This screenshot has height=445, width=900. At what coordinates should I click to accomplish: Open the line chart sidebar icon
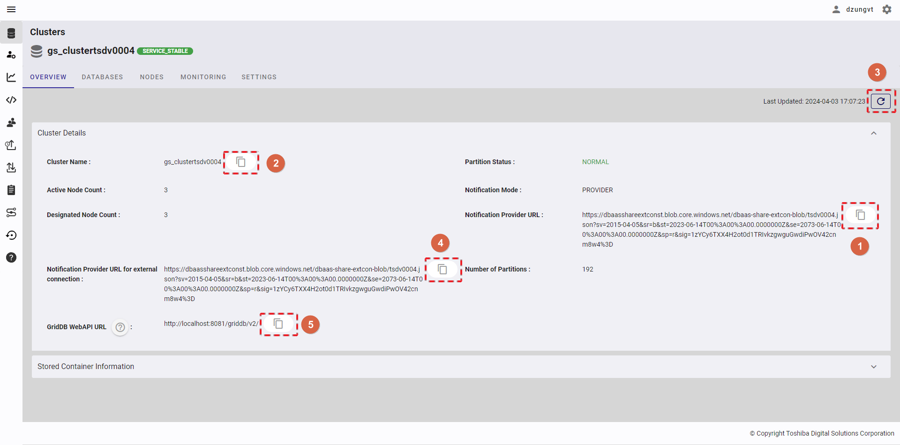[11, 77]
